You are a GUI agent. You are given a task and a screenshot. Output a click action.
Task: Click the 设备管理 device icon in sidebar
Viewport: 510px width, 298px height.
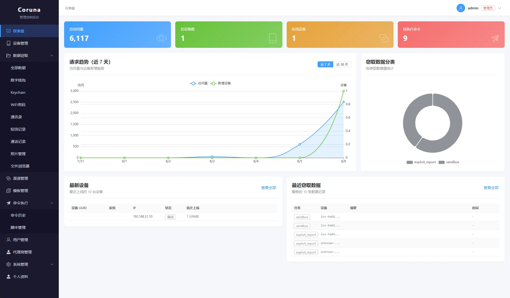pos(9,43)
